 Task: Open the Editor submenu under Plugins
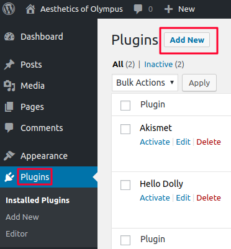point(17,234)
